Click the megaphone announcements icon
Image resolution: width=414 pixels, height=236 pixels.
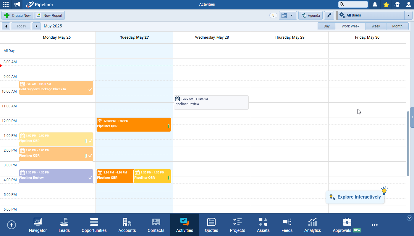(x=17, y=4)
